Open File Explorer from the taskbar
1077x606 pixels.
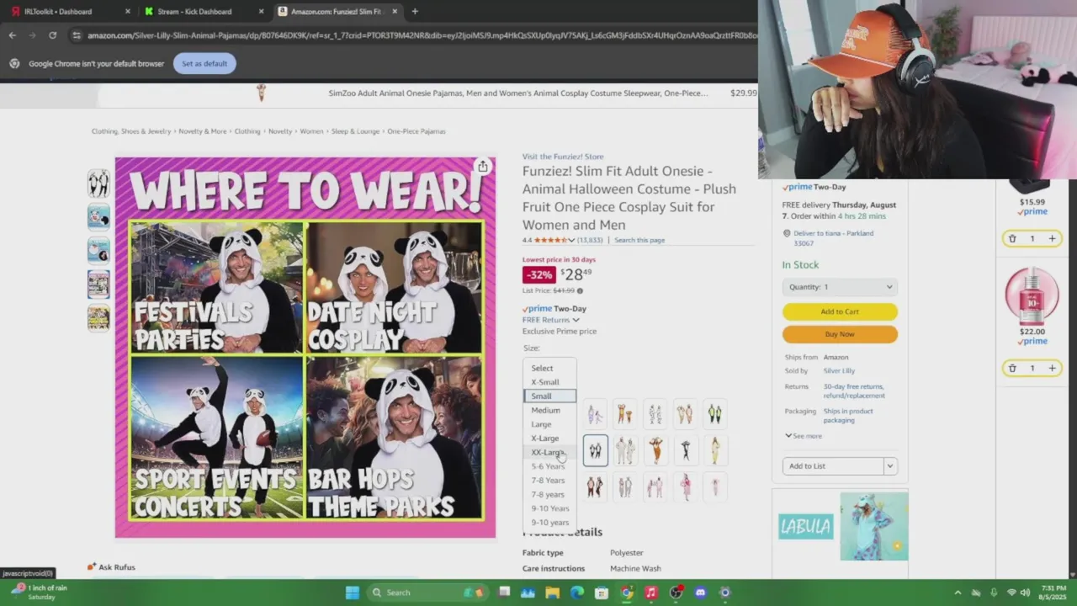click(553, 593)
